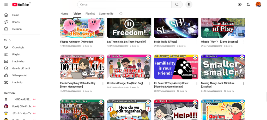The height and width of the screenshot is (120, 267).
Task: Play We All Walk Our Own Path thumbnail
Action: pyautogui.click(x=129, y=67)
